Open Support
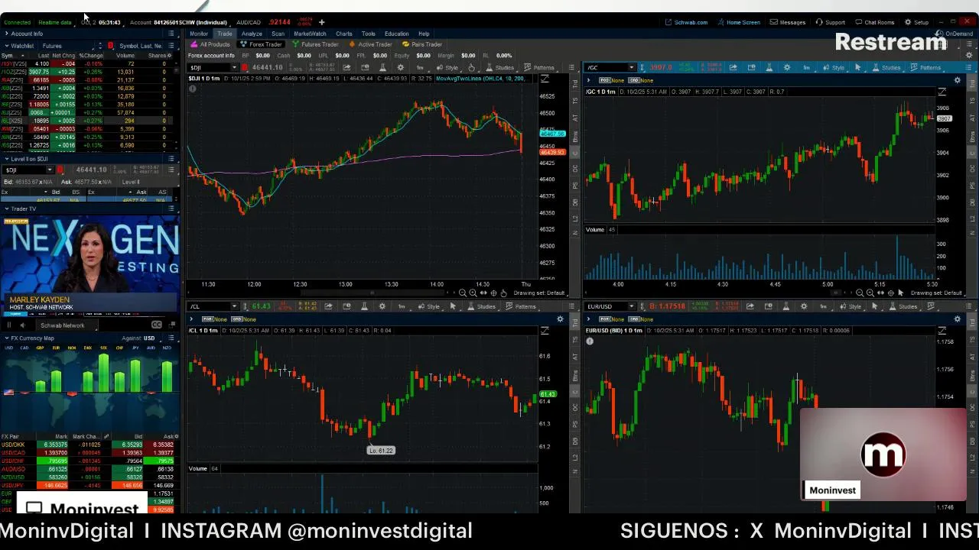Screen dimensions: 979x550 [831, 22]
